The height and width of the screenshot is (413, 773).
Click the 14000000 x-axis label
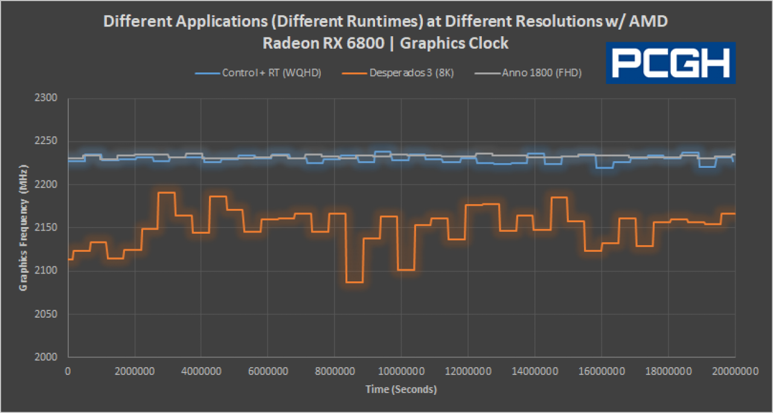point(534,371)
